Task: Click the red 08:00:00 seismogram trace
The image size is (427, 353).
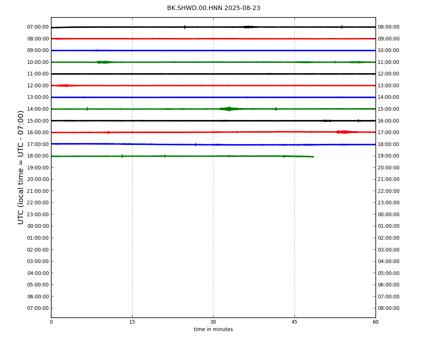Action: click(213, 39)
